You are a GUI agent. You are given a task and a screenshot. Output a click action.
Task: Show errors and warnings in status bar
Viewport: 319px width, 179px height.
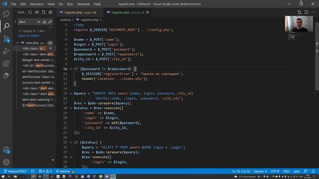[x=45, y=171]
